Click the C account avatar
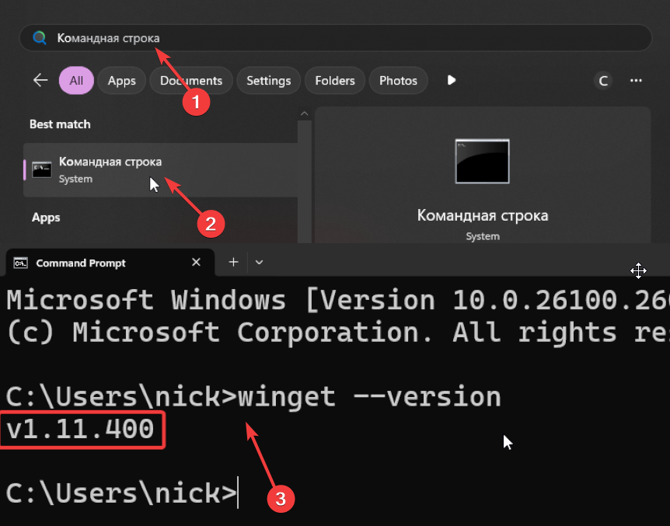This screenshot has width=670, height=526. (603, 81)
